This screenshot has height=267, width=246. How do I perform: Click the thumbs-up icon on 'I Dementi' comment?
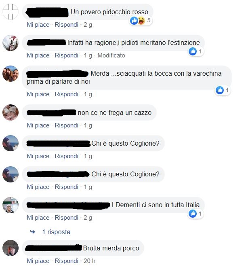coord(193,214)
